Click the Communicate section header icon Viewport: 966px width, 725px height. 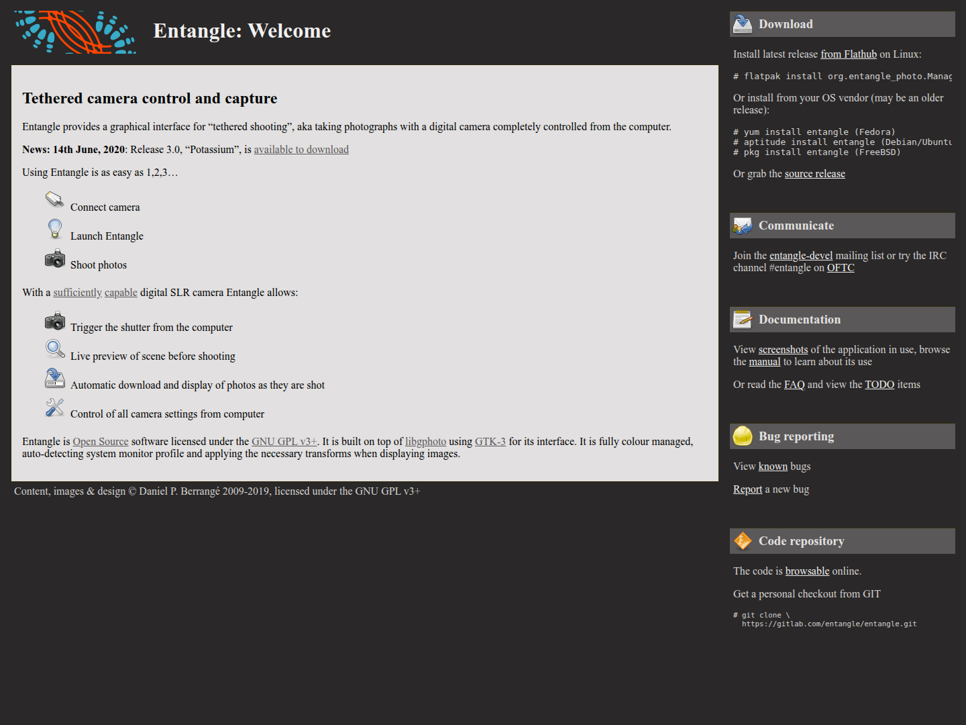[743, 226]
